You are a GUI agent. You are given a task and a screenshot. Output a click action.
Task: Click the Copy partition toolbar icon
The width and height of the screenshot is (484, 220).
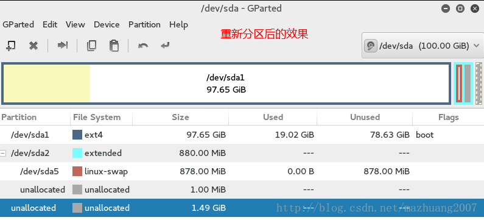coord(91,46)
